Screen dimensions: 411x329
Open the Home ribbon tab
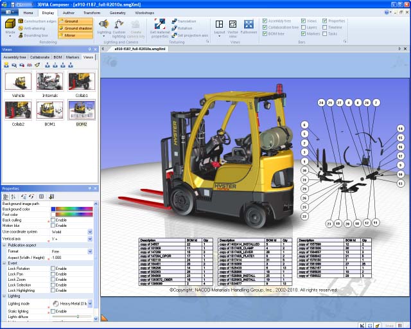click(x=28, y=13)
